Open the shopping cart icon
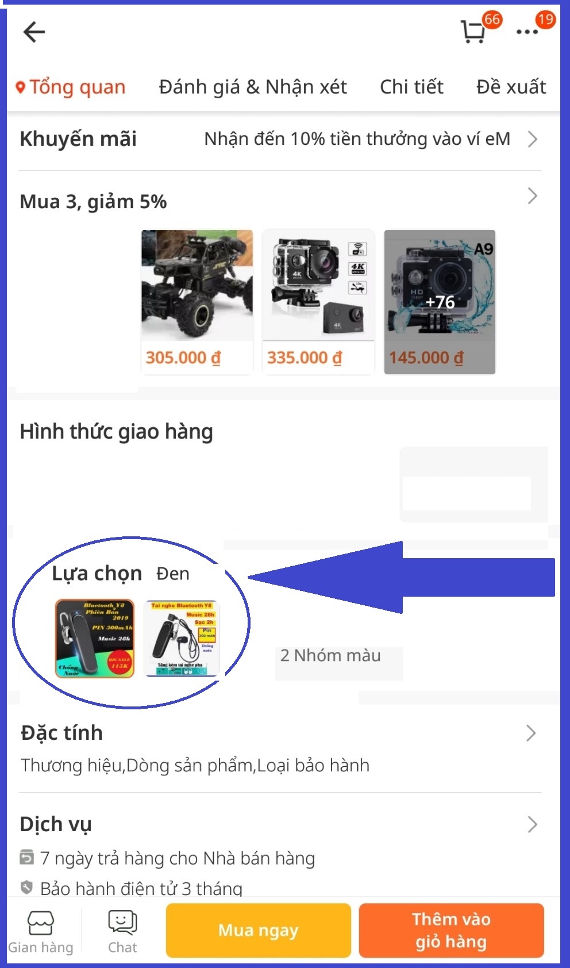 coord(474,32)
